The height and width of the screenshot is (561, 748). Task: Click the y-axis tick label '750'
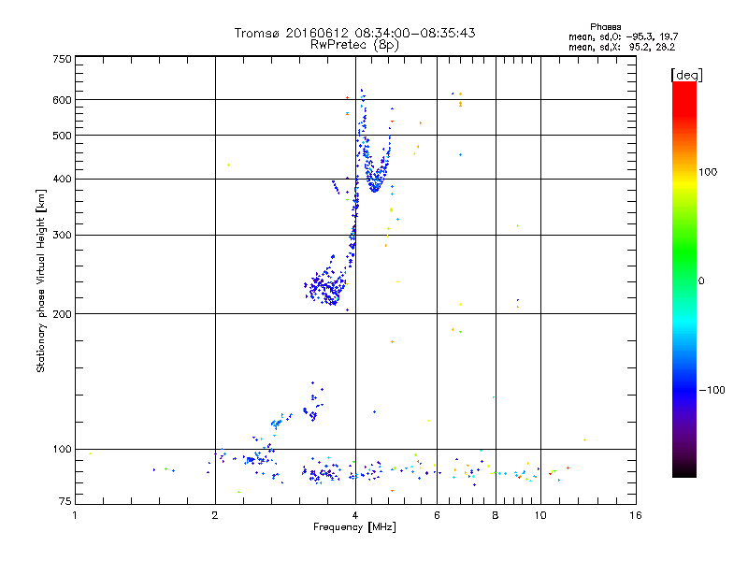pyautogui.click(x=62, y=59)
